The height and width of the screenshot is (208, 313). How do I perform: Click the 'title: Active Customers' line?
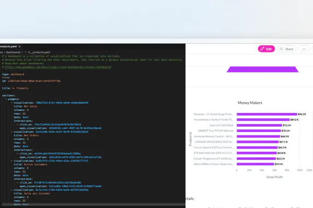[x=31, y=164]
